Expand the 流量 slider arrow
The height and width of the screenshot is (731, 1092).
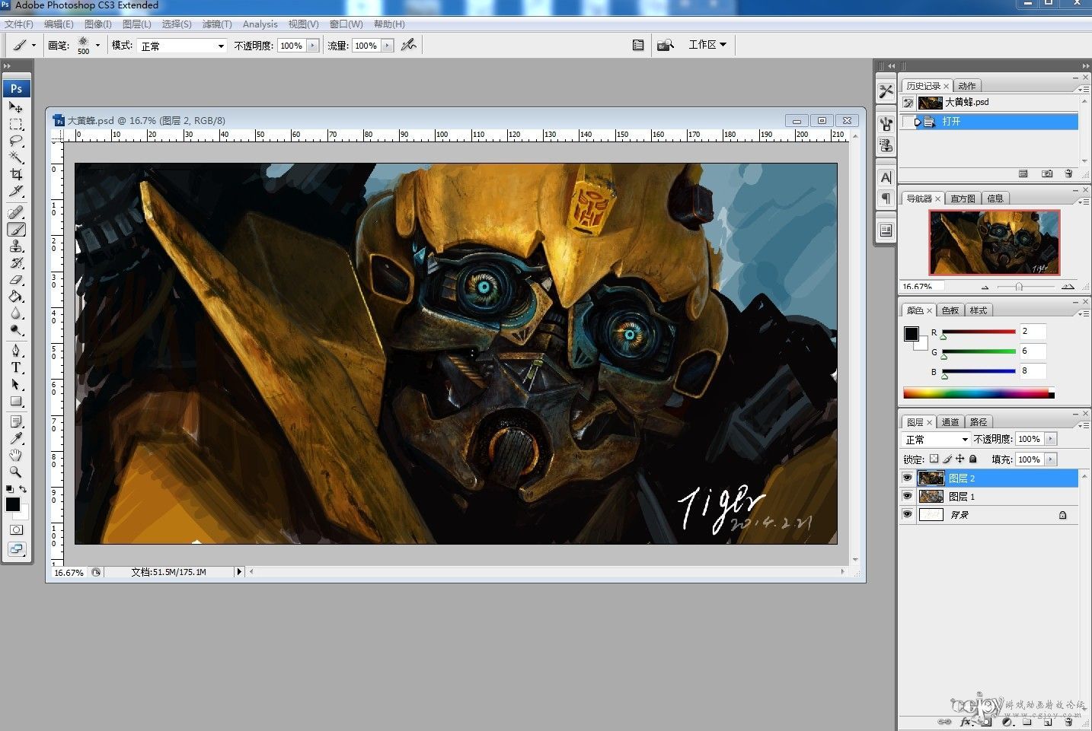pyautogui.click(x=388, y=46)
